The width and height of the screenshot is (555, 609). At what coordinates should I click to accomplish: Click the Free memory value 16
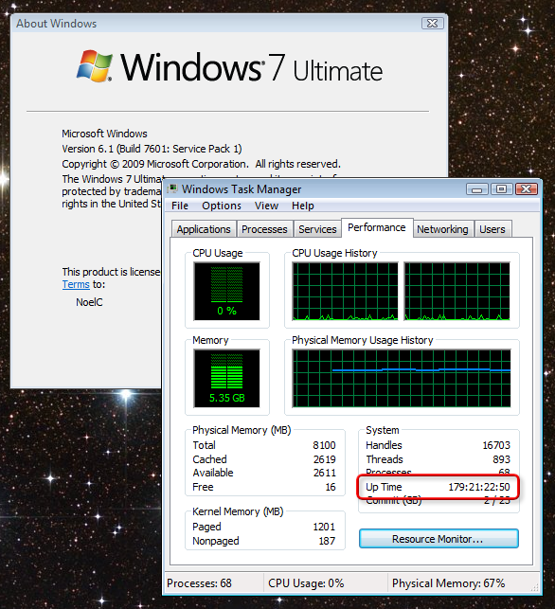coord(331,487)
